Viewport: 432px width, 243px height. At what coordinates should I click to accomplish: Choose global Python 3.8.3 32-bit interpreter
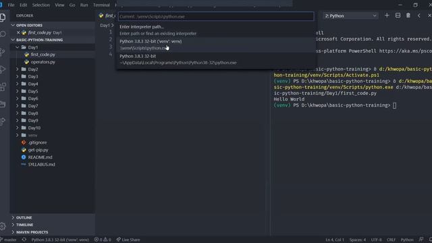[x=216, y=59]
